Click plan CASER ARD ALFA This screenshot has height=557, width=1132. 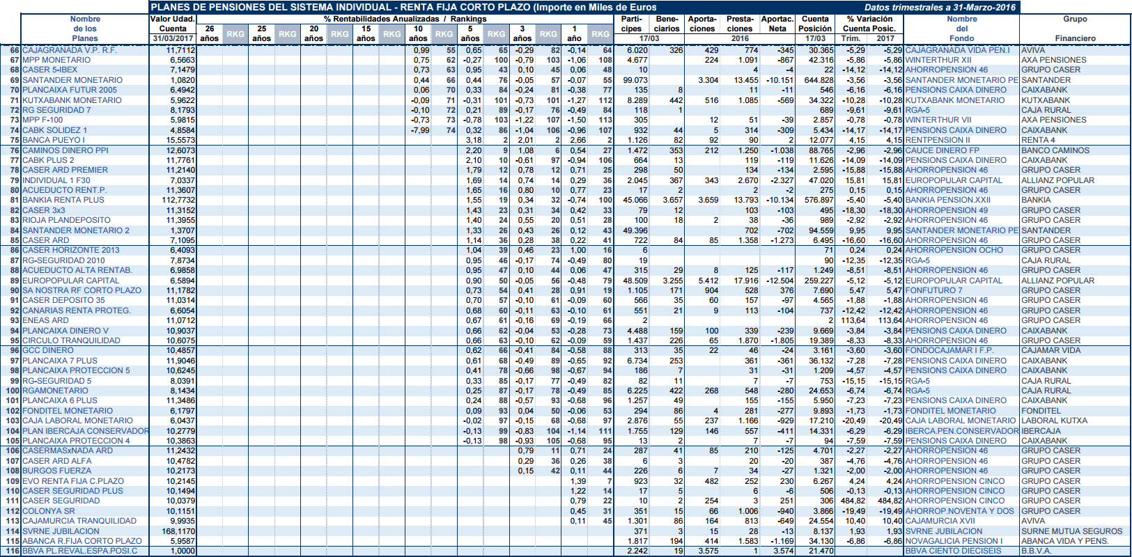pyautogui.click(x=57, y=461)
